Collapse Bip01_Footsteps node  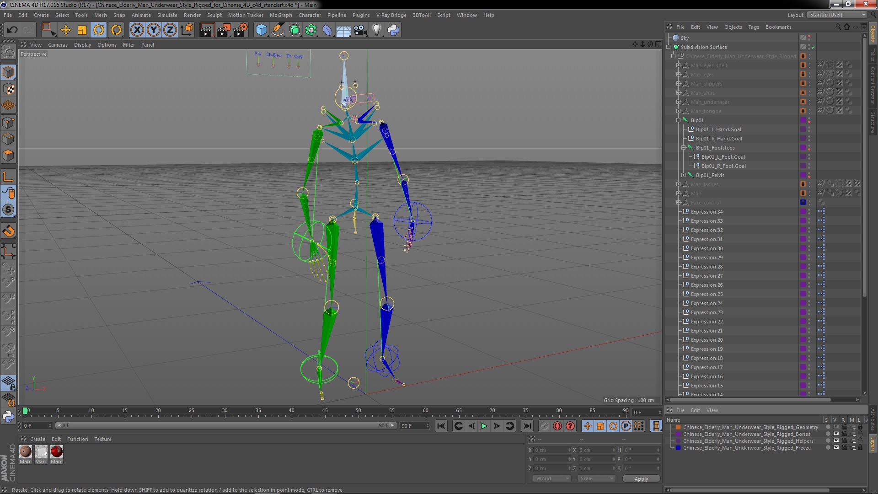(684, 148)
